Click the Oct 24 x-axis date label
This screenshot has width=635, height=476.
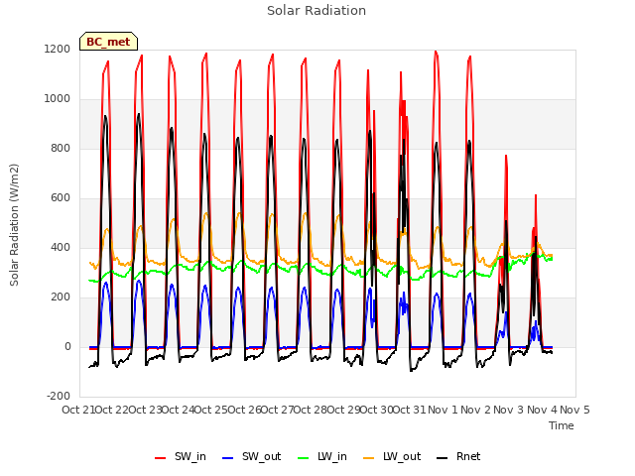point(179,410)
